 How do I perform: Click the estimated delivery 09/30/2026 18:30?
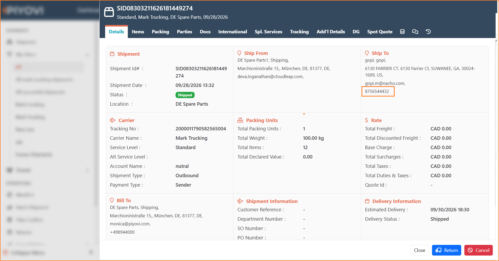pyautogui.click(x=450, y=209)
